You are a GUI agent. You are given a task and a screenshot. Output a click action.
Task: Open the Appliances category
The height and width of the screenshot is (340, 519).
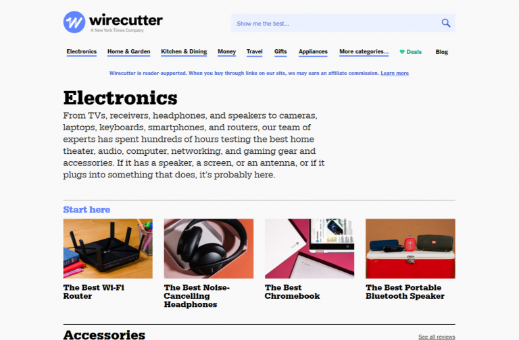[313, 51]
